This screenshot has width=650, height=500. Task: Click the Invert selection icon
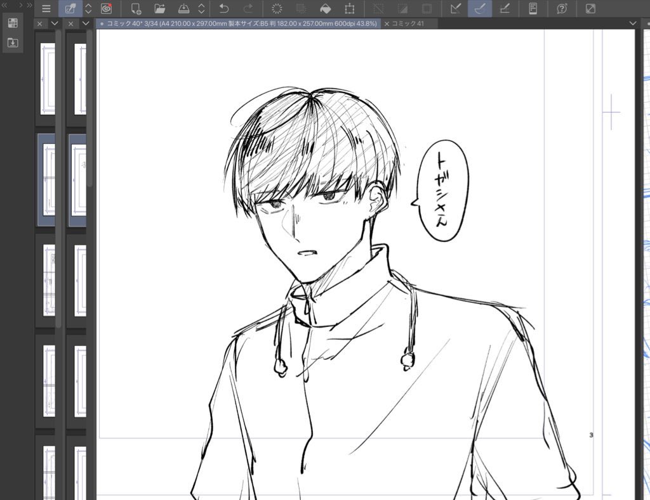(402, 9)
